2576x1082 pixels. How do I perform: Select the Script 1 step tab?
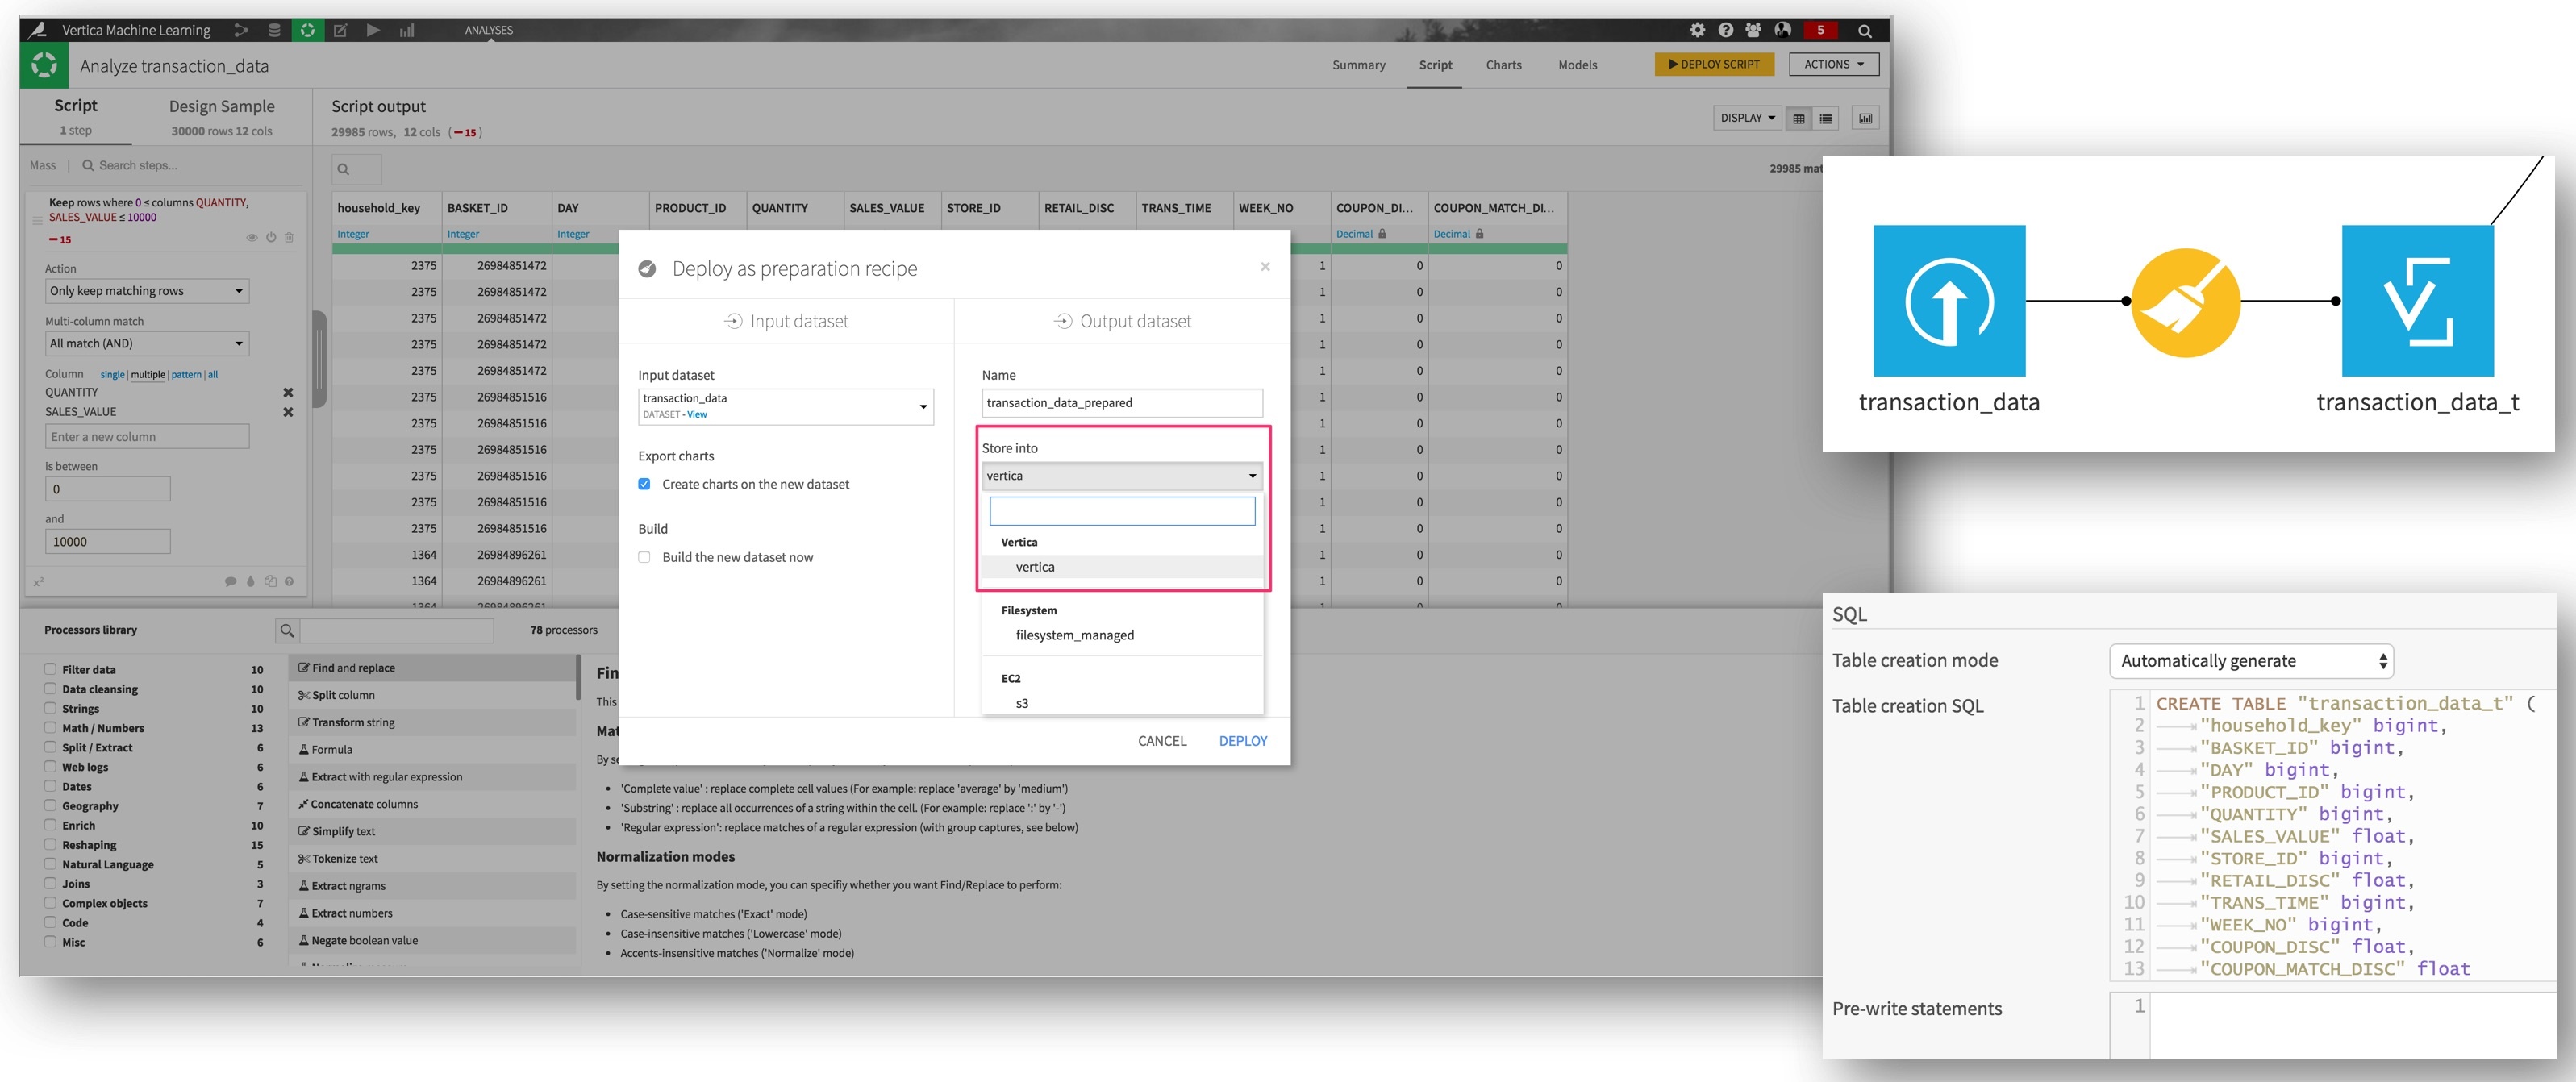tap(76, 117)
